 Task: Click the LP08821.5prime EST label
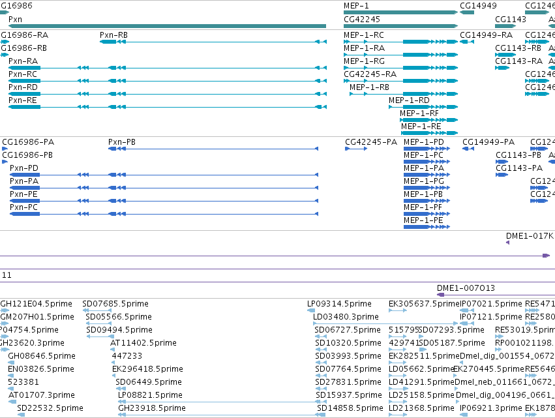point(150,396)
